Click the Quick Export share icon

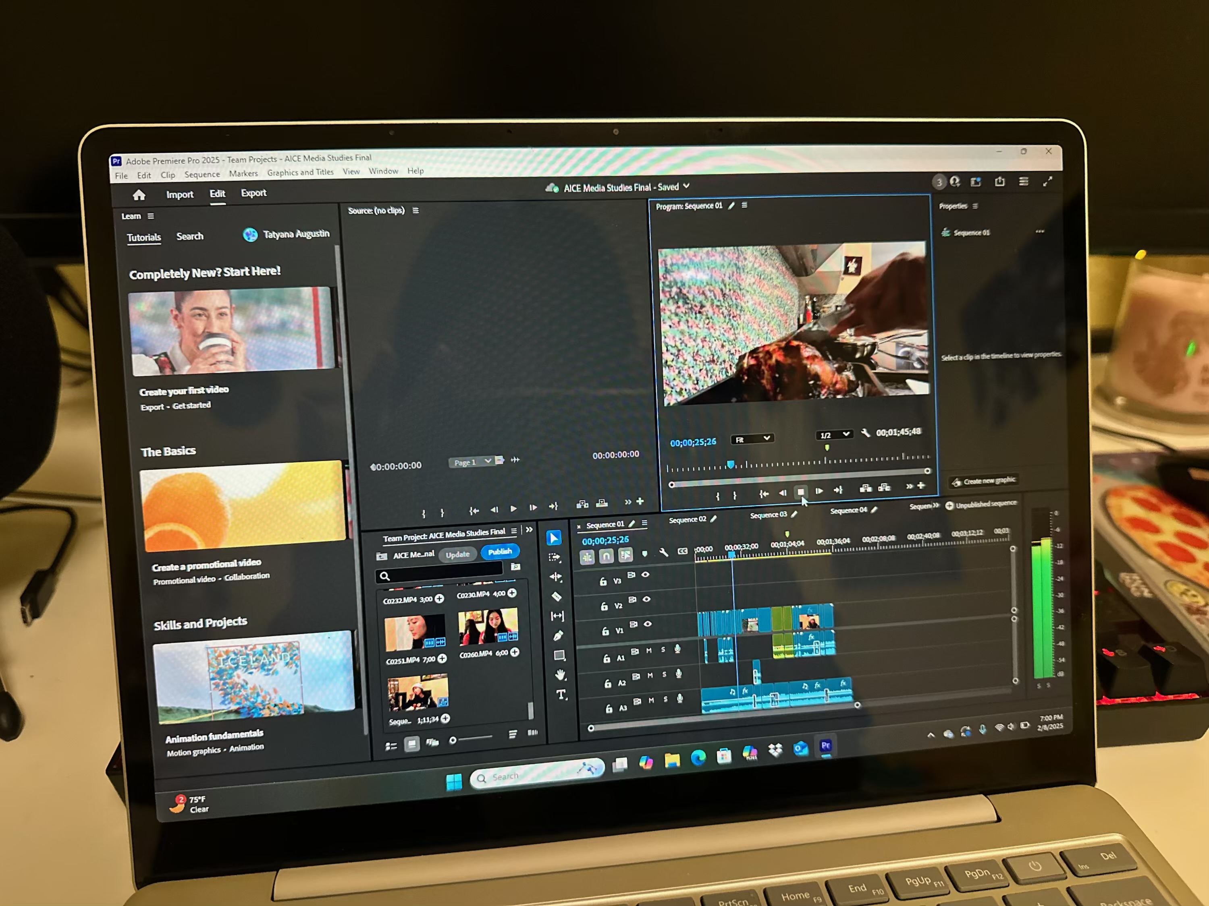pyautogui.click(x=1000, y=181)
